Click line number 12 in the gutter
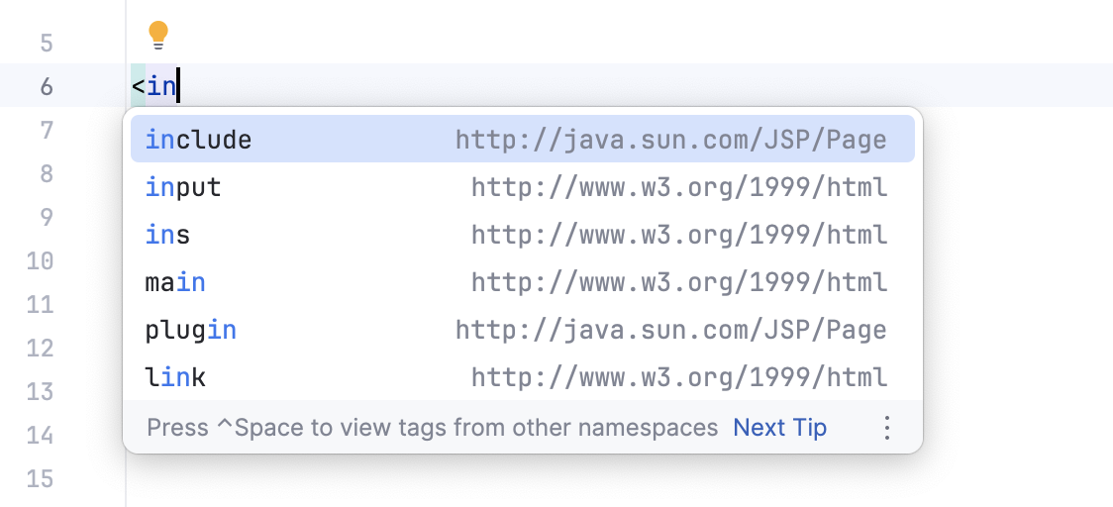 coord(40,348)
